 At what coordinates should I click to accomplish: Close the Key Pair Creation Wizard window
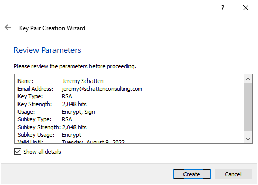[x=246, y=8]
